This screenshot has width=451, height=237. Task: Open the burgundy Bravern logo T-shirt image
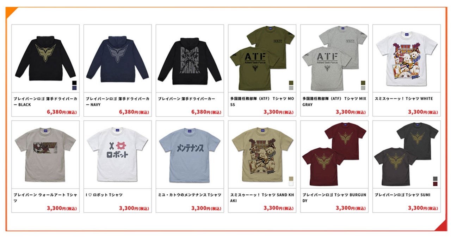pos(334,154)
